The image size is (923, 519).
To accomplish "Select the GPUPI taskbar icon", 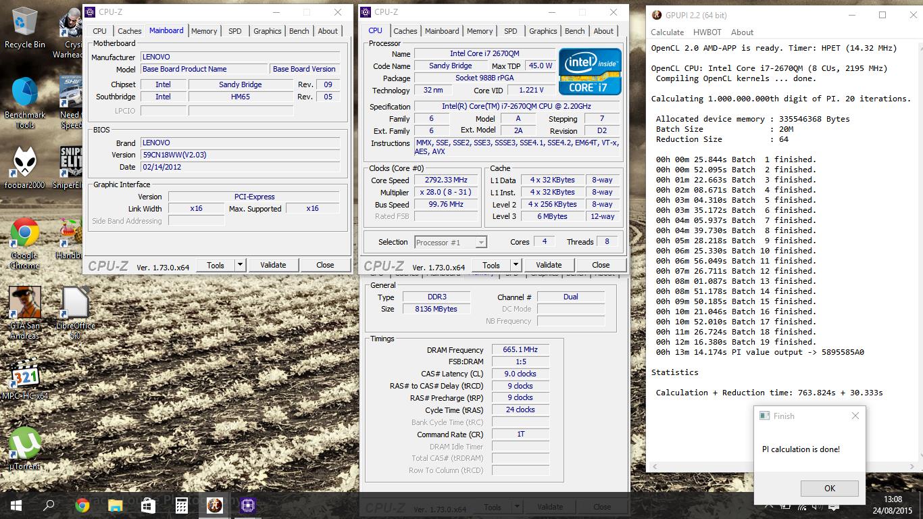I will [x=214, y=505].
